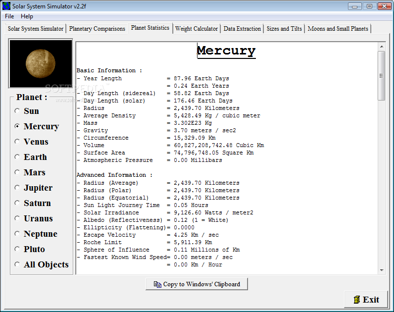Click the door icon on Exit button
The image size is (394, 312).
[357, 300]
